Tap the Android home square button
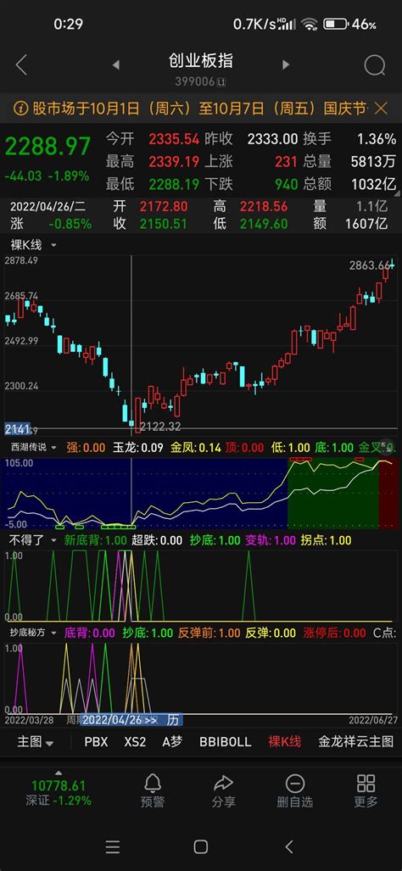 [201, 847]
